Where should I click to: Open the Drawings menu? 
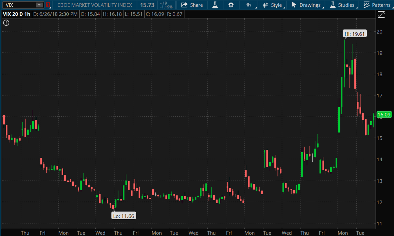(x=306, y=5)
